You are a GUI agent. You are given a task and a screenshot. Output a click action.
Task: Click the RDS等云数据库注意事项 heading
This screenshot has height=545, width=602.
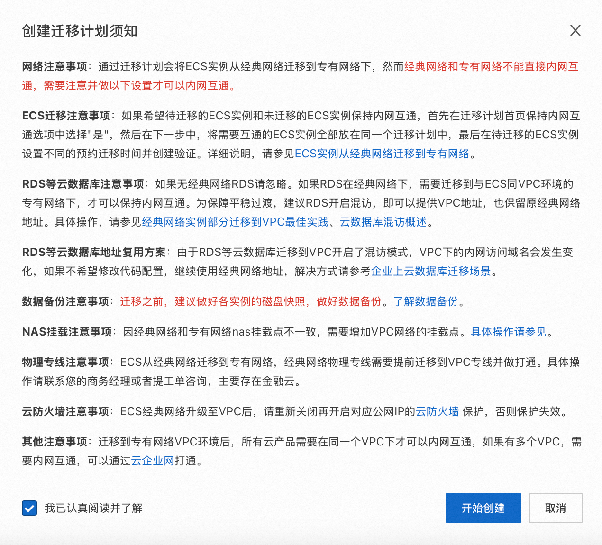tap(83, 184)
